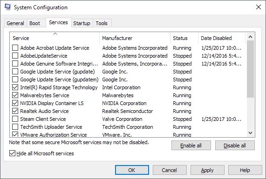Select the Adobe Acrobat Update Service row text
The image size is (266, 179).
pos(55,48)
